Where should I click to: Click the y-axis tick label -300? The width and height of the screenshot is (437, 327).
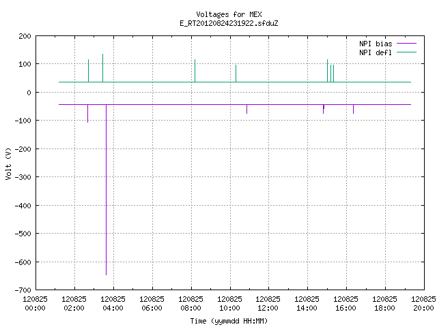(23, 177)
